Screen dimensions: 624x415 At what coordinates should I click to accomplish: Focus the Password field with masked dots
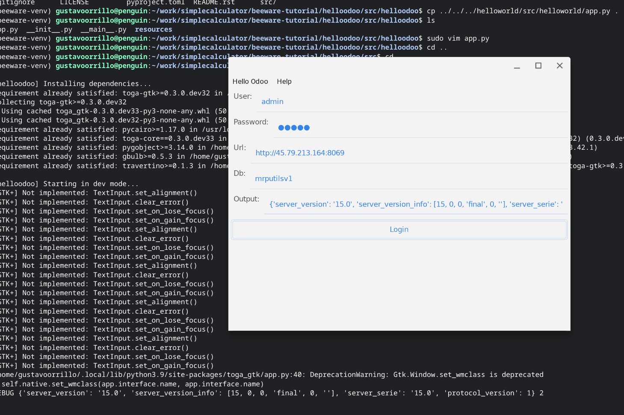(420, 127)
